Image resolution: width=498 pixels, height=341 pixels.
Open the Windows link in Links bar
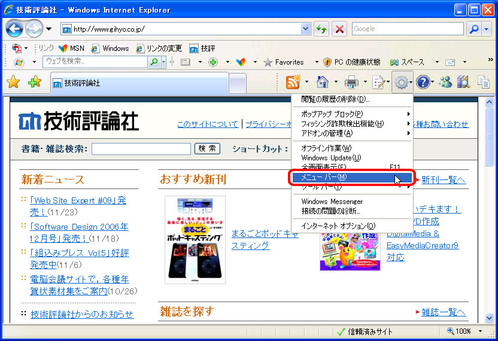pos(110,48)
